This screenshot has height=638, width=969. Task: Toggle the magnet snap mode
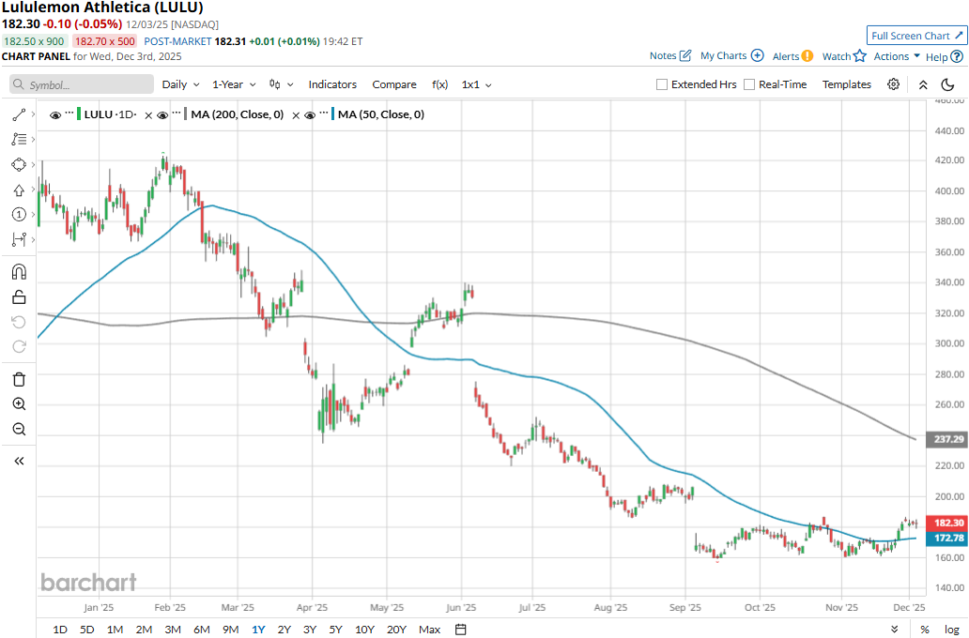point(19,272)
